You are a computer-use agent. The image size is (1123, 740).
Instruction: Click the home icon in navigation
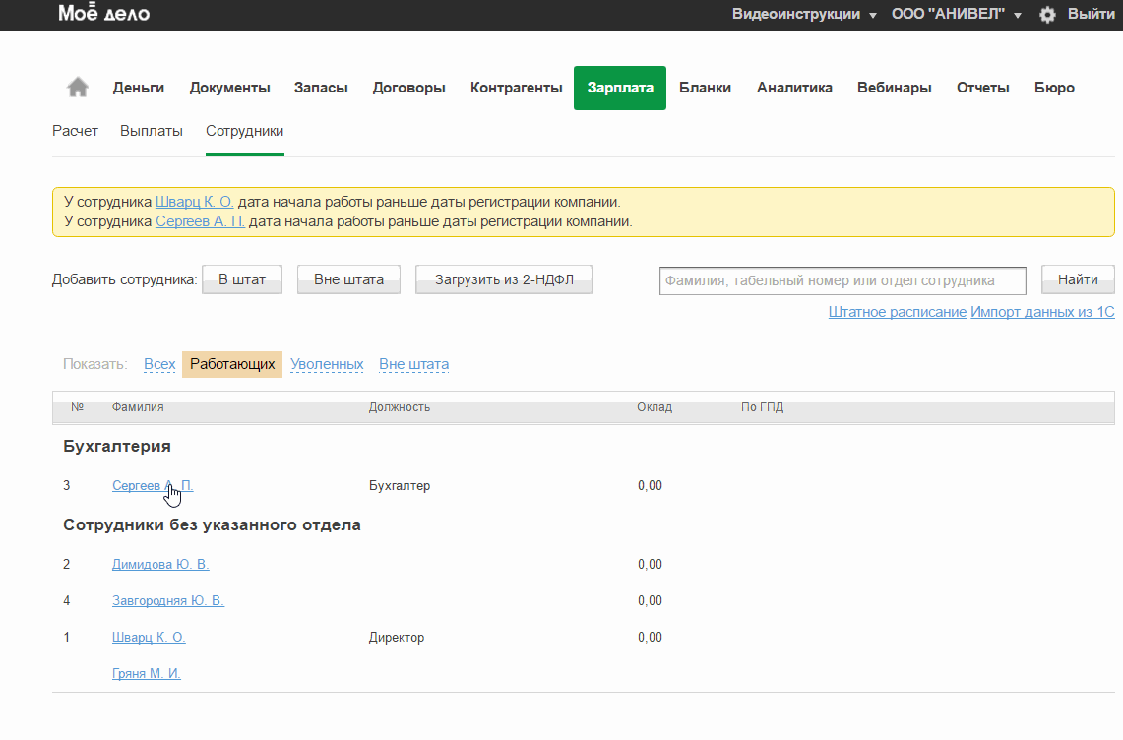[x=78, y=88]
